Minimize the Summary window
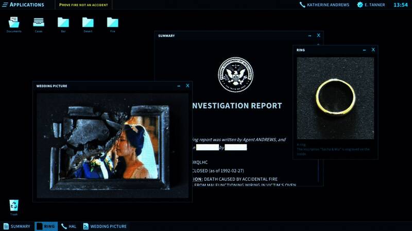Viewport: 412px width, 231px height. 310,35
